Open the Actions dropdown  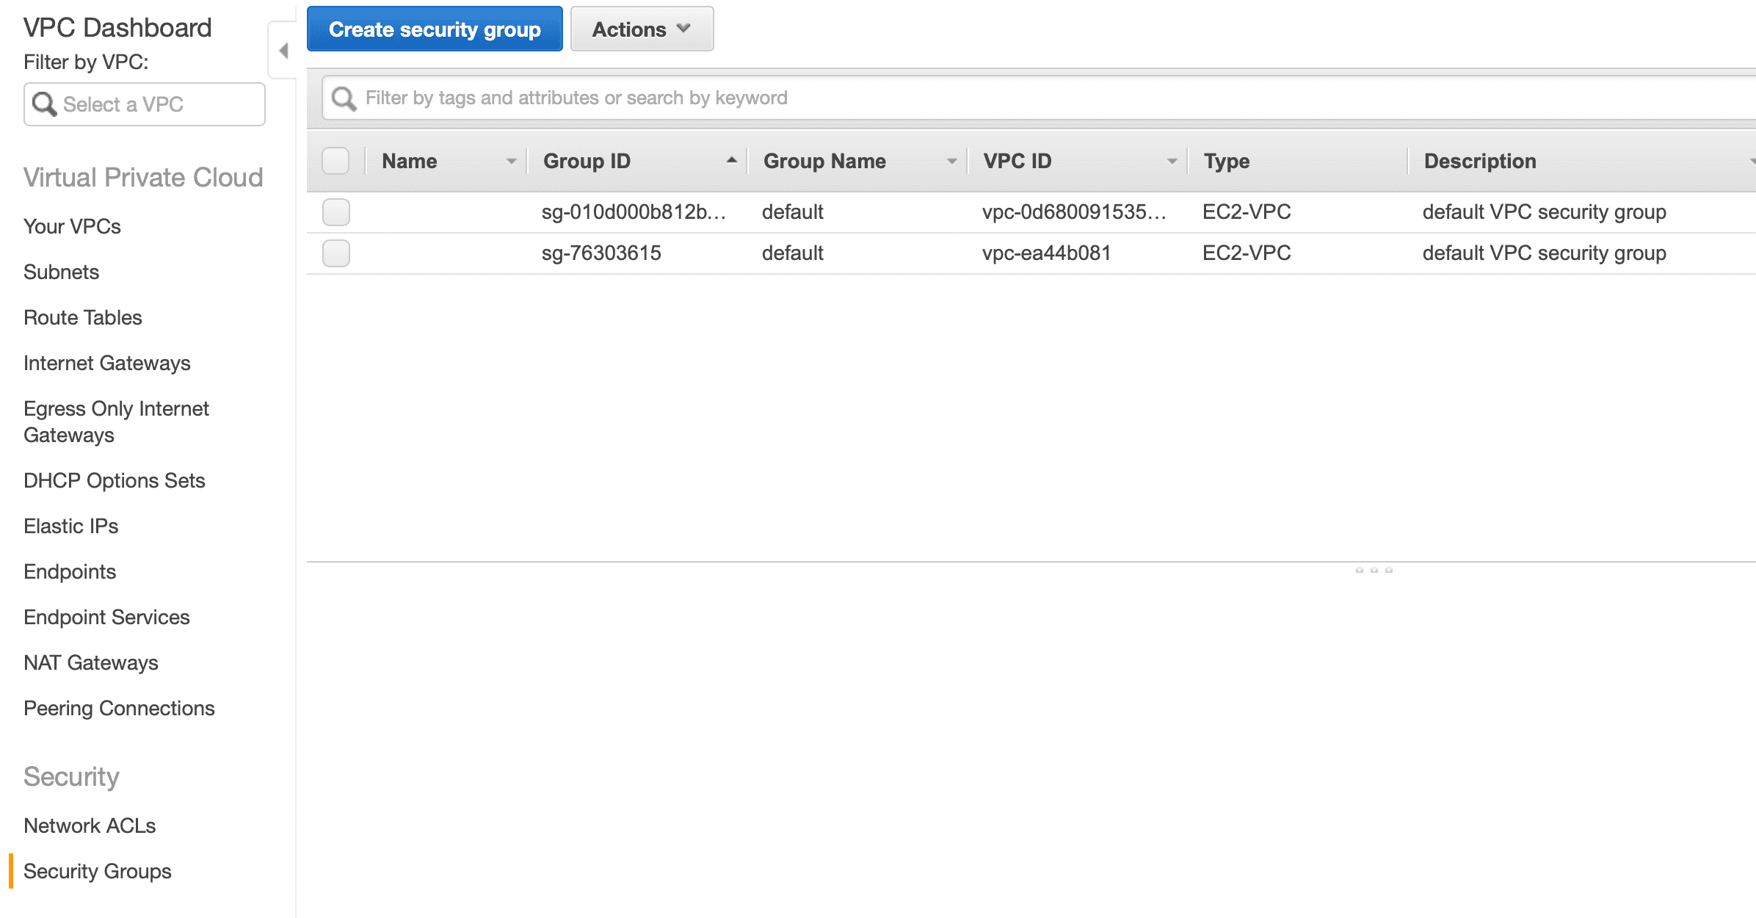pyautogui.click(x=642, y=29)
